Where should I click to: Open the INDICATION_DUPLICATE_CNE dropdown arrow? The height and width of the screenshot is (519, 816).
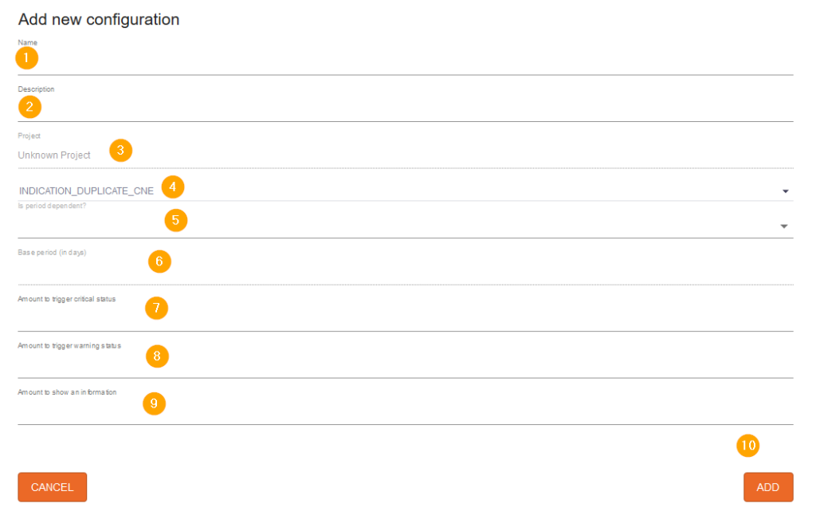(x=785, y=191)
